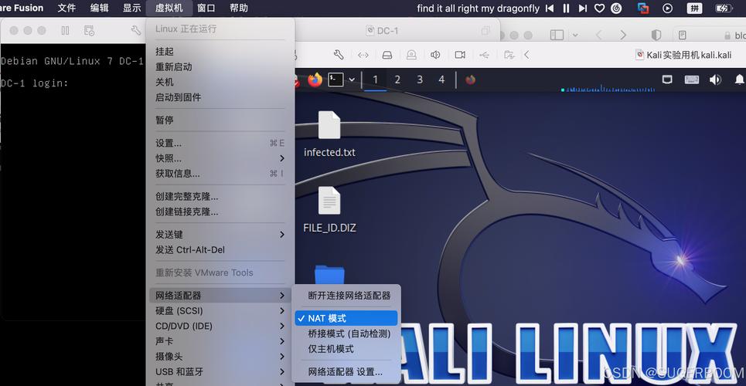Expand the 声卡 submenu
746x386 pixels.
pyautogui.click(x=220, y=341)
